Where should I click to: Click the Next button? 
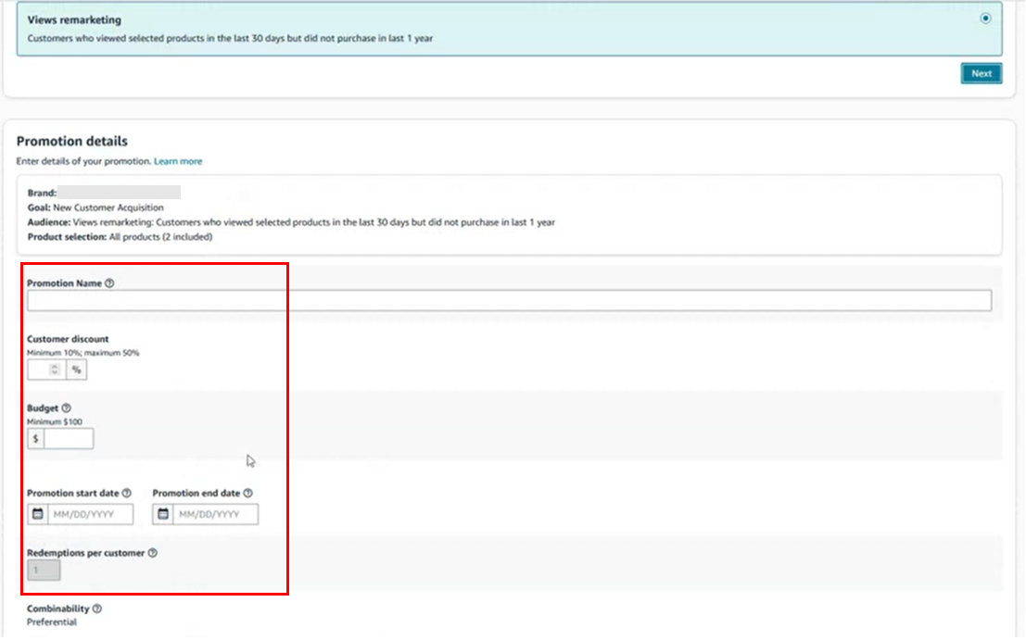(x=981, y=73)
